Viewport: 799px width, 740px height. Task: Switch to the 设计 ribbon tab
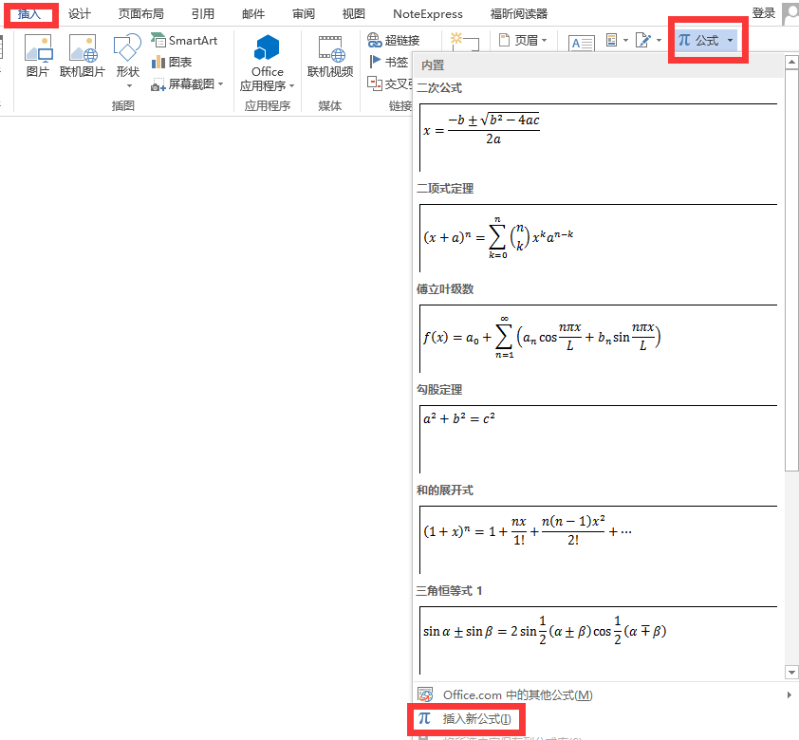80,13
